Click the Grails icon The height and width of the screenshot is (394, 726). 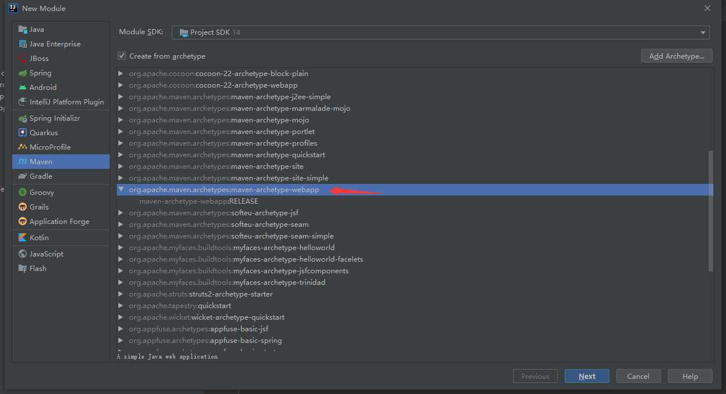tap(23, 207)
